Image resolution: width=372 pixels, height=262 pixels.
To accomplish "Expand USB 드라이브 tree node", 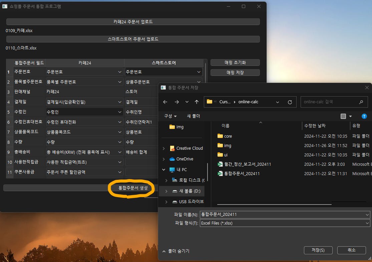I will point(166,202).
